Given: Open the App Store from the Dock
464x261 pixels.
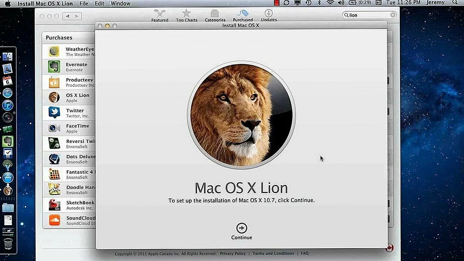Looking at the screenshot, I should point(8,178).
